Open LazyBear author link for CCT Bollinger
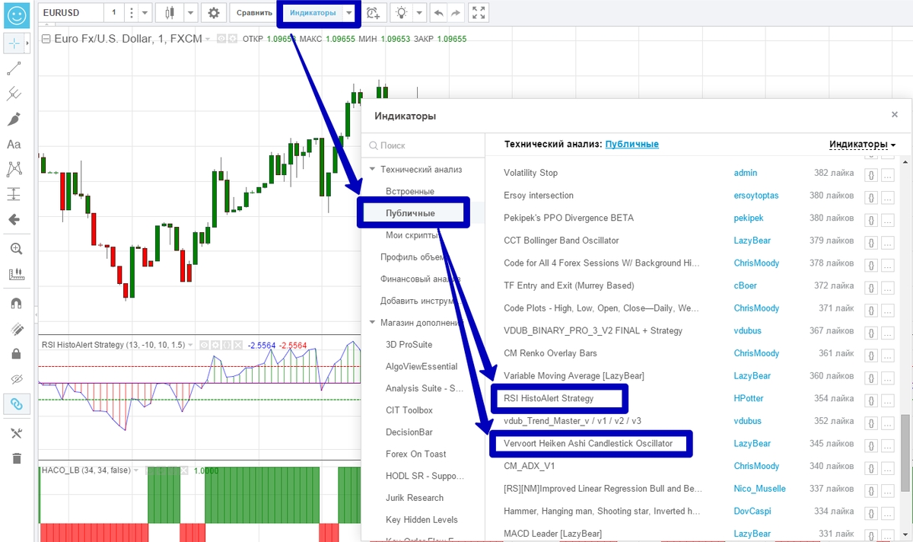 [x=752, y=241]
